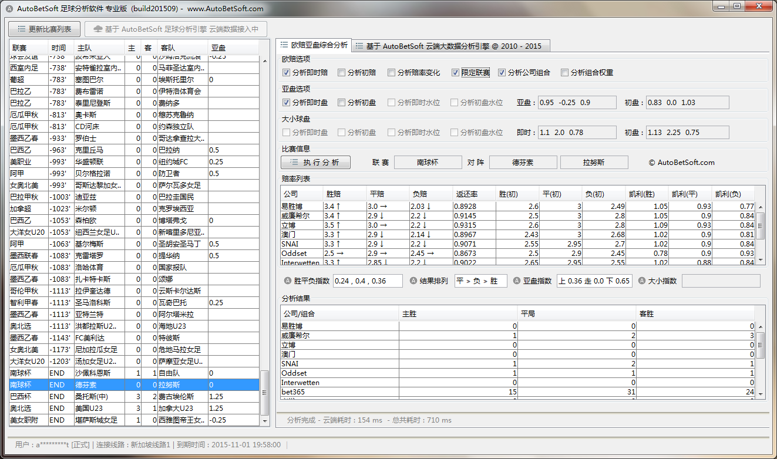Uncheck 限定联赛 checkbox

pos(455,73)
